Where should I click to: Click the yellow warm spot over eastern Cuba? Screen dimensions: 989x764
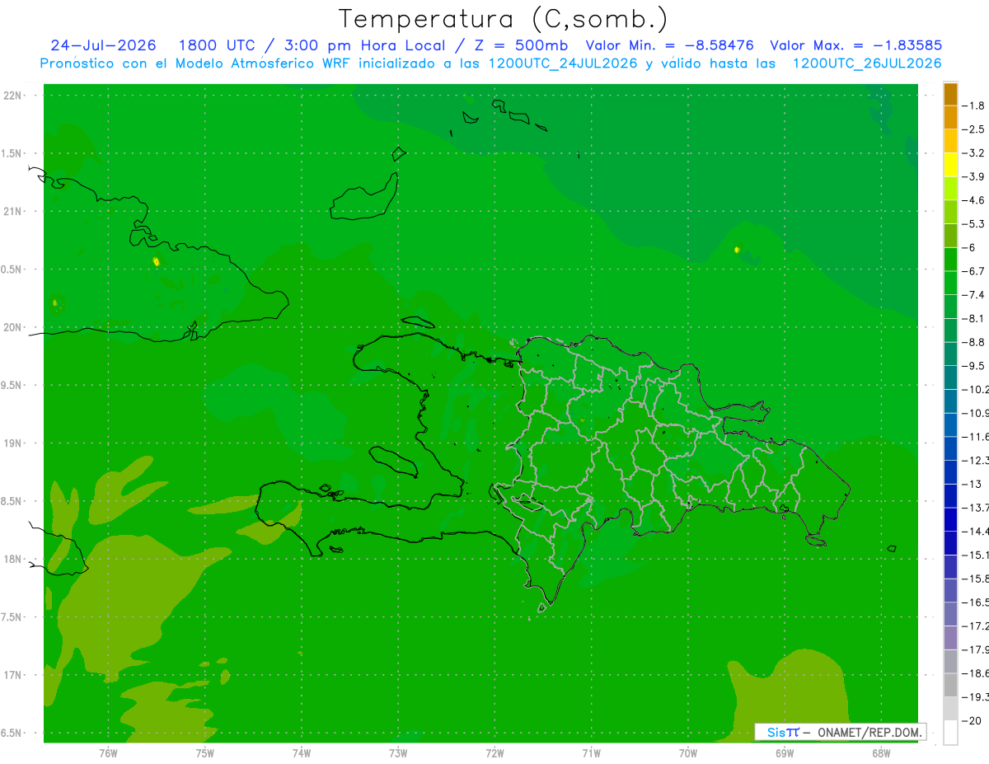pyautogui.click(x=156, y=261)
